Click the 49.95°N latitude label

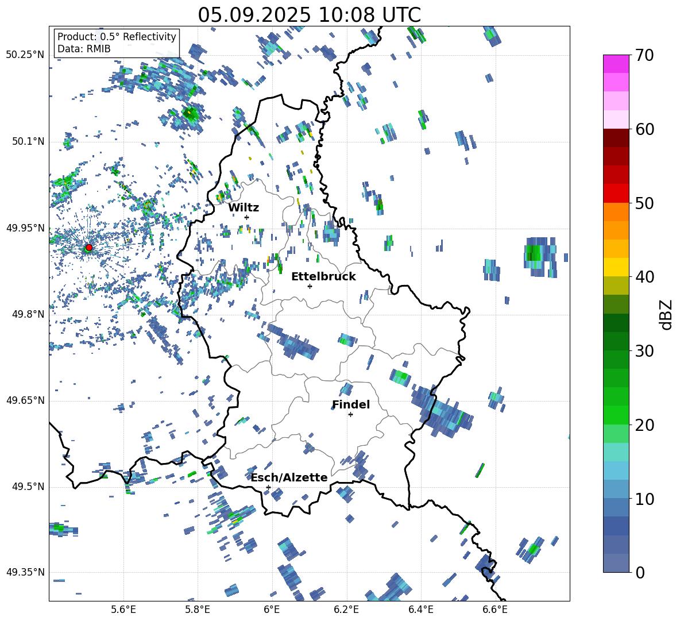coord(25,228)
